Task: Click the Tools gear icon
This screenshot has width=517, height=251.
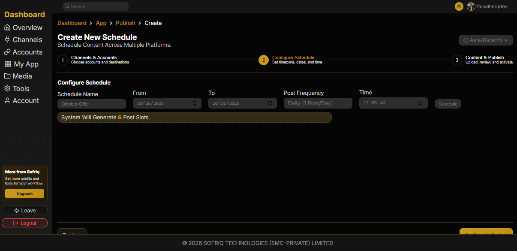Action: point(7,88)
